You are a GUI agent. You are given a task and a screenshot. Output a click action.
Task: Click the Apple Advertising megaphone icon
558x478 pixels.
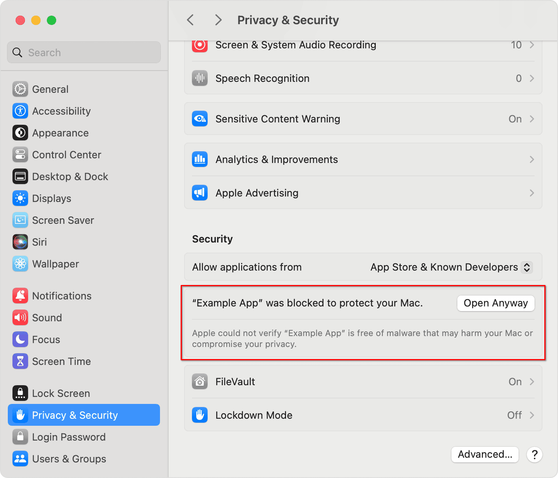click(200, 193)
